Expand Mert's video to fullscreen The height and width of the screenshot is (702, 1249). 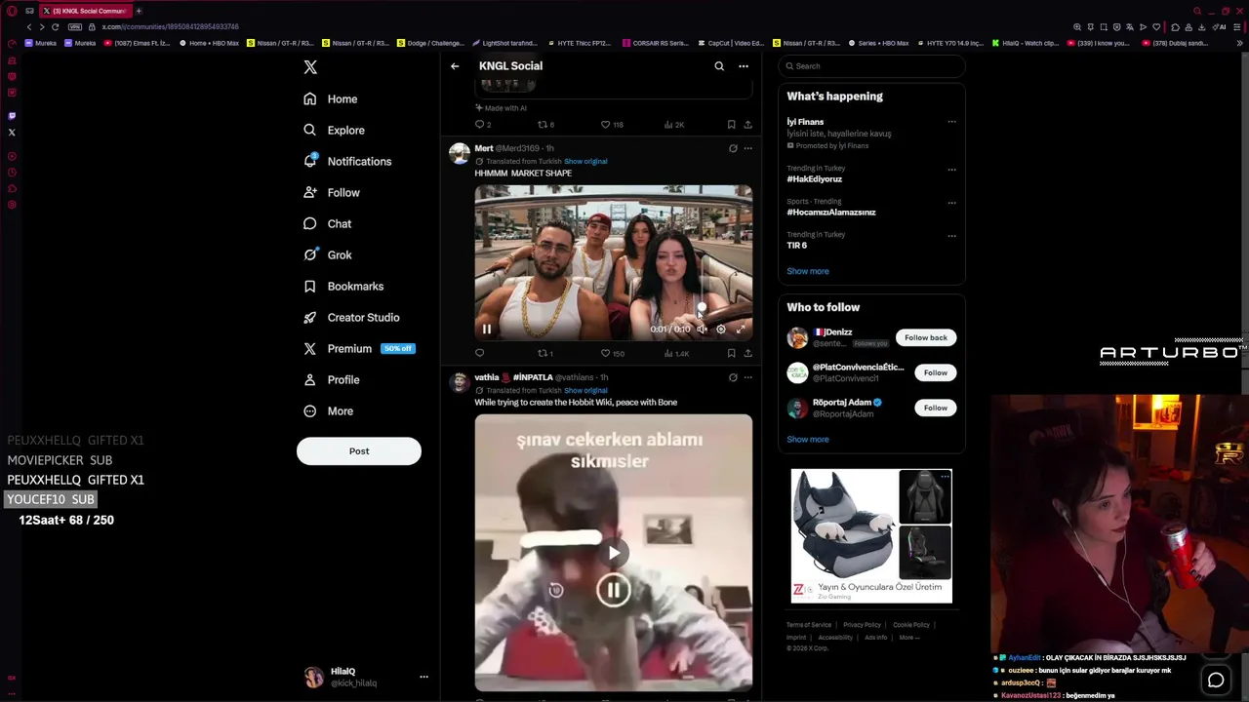click(741, 330)
